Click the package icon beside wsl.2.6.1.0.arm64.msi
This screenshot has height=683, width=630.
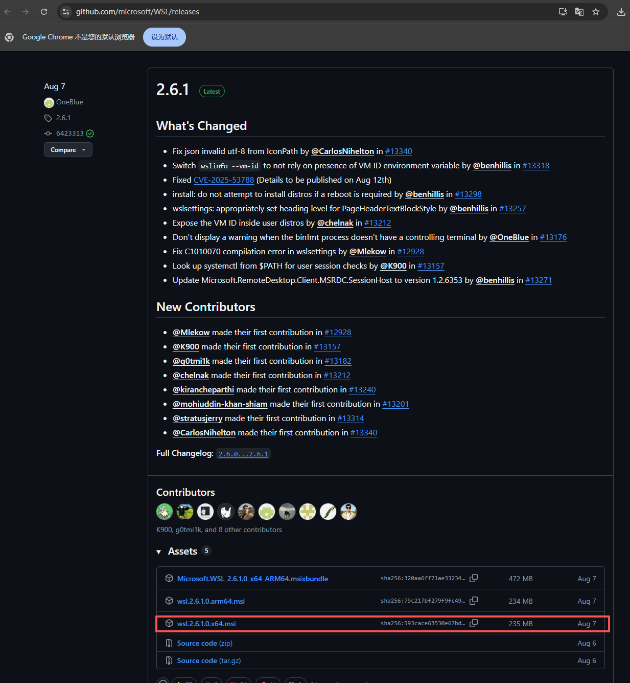click(169, 601)
